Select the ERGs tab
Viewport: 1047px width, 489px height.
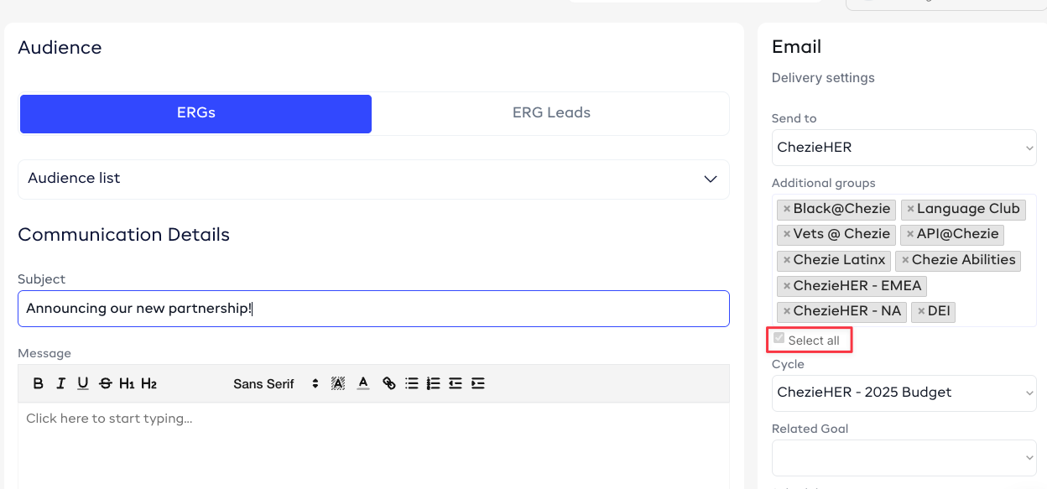(x=195, y=113)
